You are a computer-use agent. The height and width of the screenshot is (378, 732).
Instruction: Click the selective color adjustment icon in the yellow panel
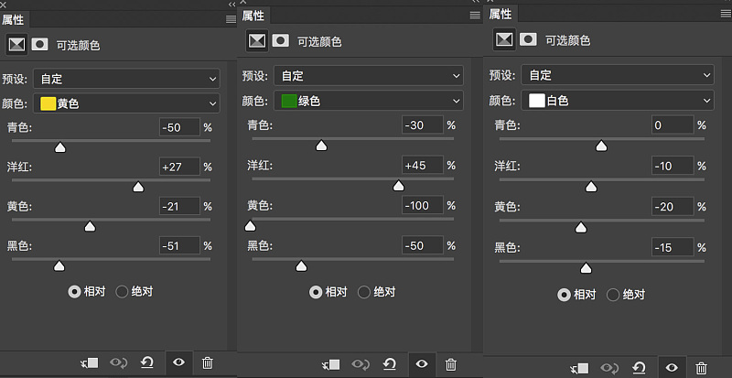coord(16,44)
